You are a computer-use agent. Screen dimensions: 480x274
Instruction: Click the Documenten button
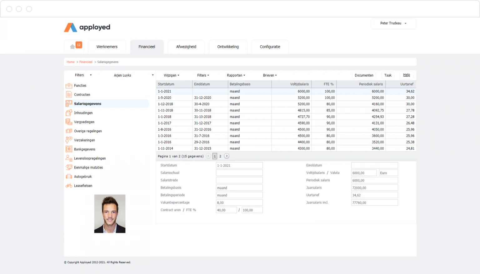(364, 75)
